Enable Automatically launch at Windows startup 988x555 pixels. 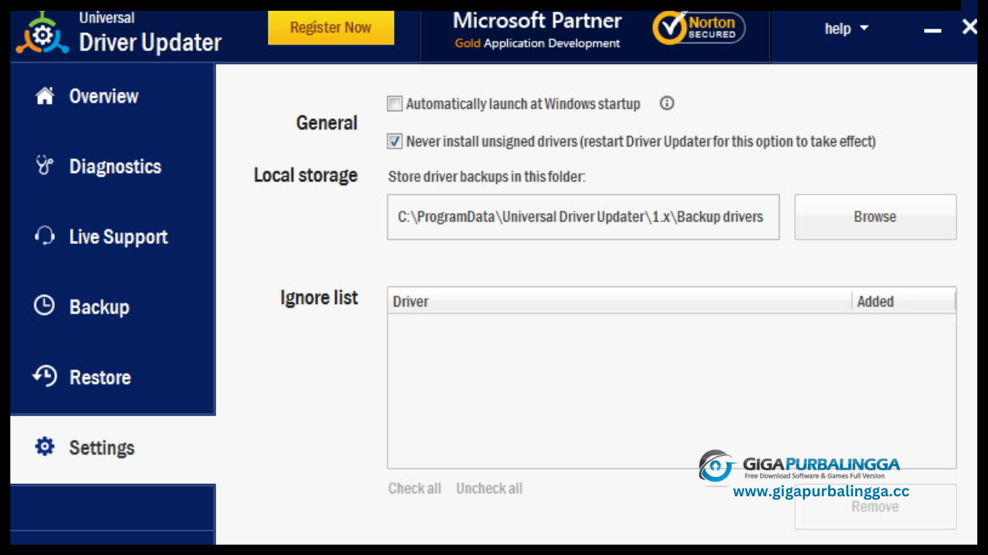point(394,103)
